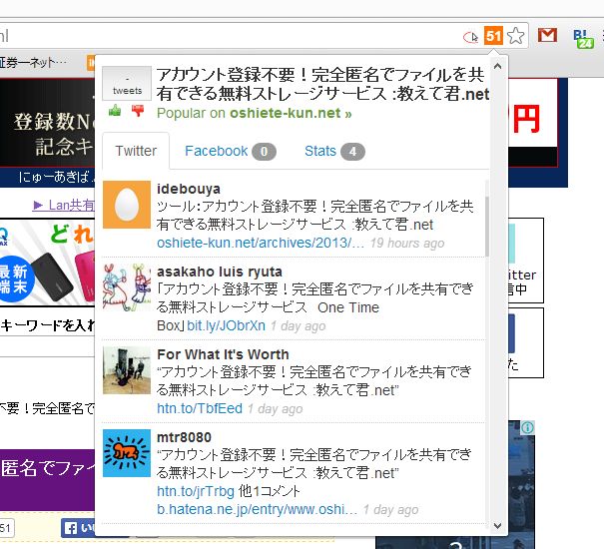Click username idebouya
The height and width of the screenshot is (549, 604).
coord(189,189)
